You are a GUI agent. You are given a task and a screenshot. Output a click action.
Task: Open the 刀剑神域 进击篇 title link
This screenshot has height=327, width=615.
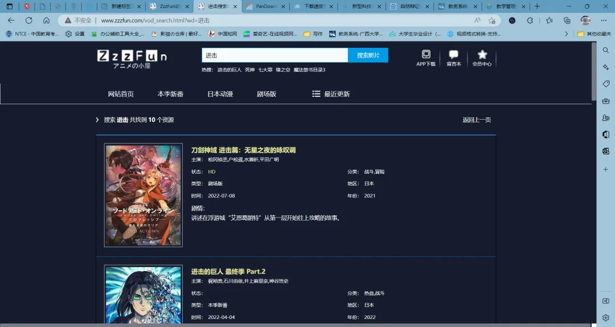(x=243, y=150)
